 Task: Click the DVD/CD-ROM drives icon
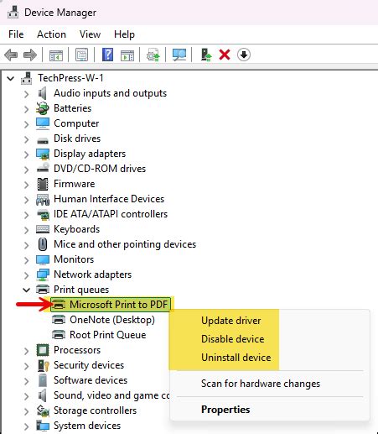click(x=43, y=168)
